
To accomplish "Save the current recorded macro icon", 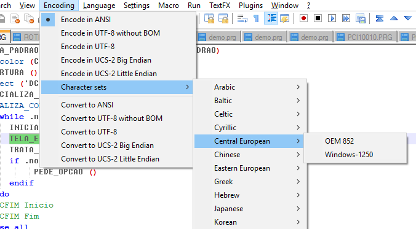I will (360, 18).
